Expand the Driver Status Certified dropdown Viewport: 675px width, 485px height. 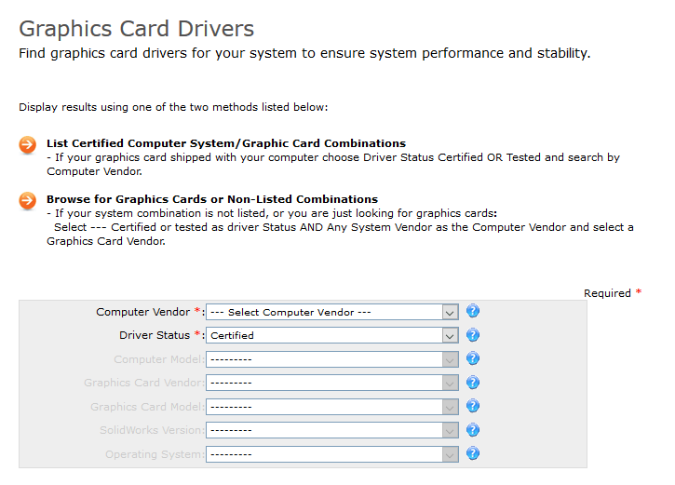click(332, 335)
